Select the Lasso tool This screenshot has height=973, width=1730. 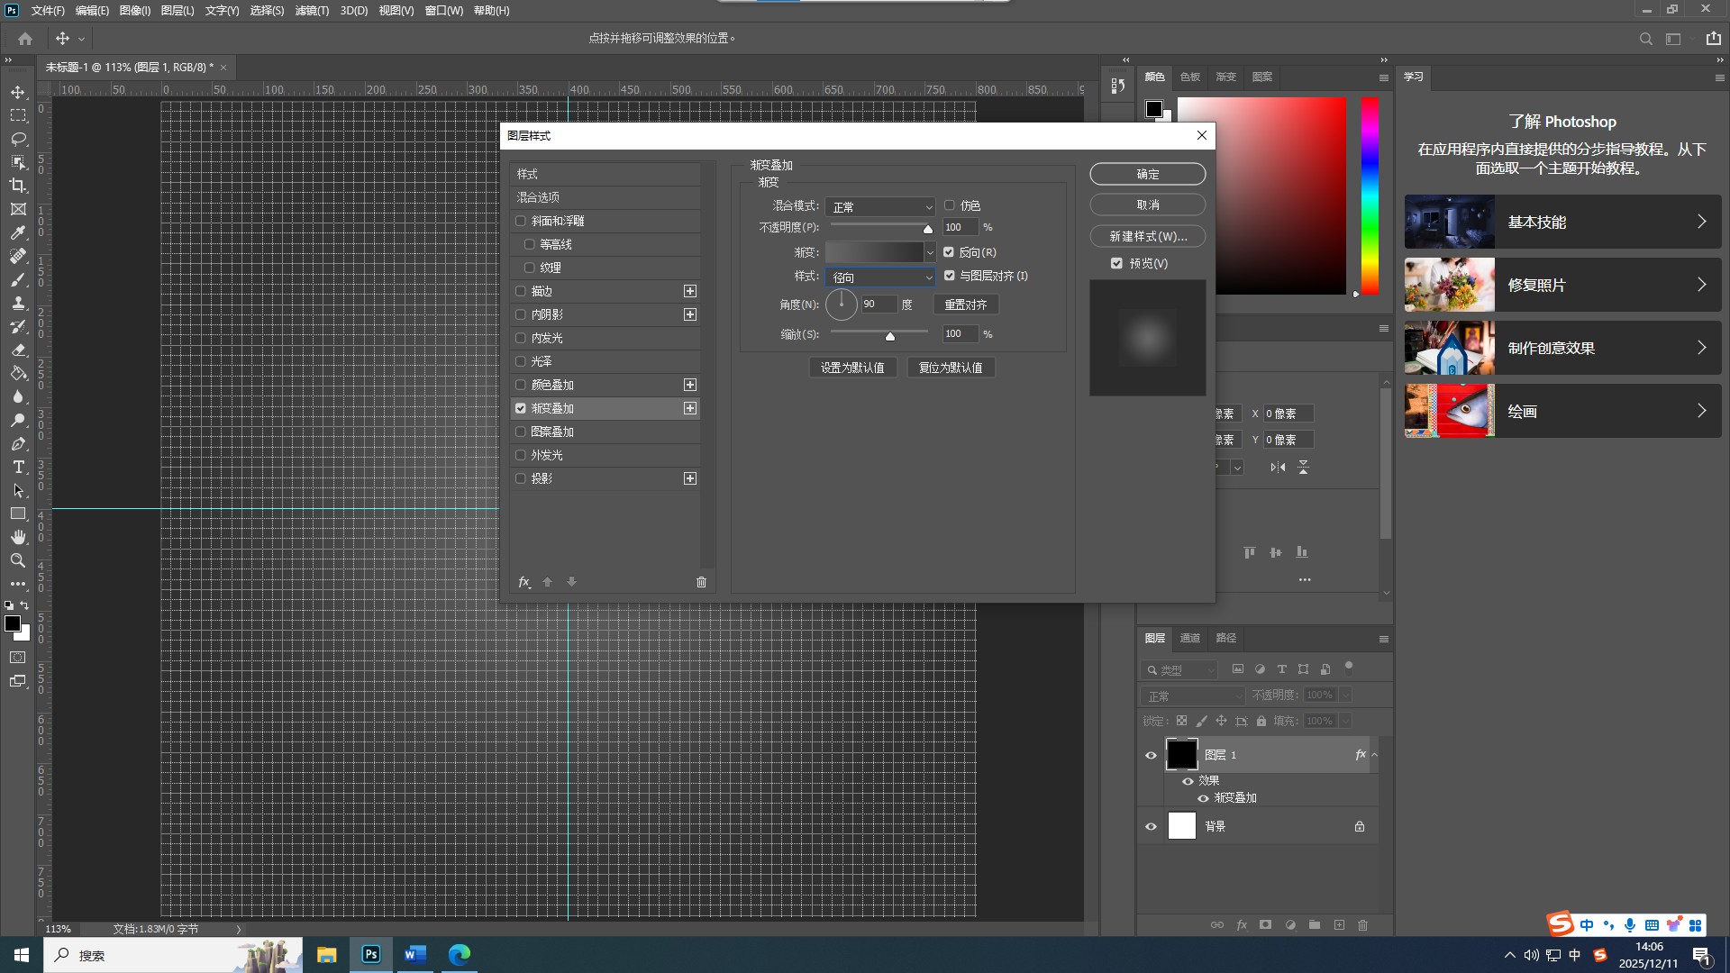[x=18, y=139]
